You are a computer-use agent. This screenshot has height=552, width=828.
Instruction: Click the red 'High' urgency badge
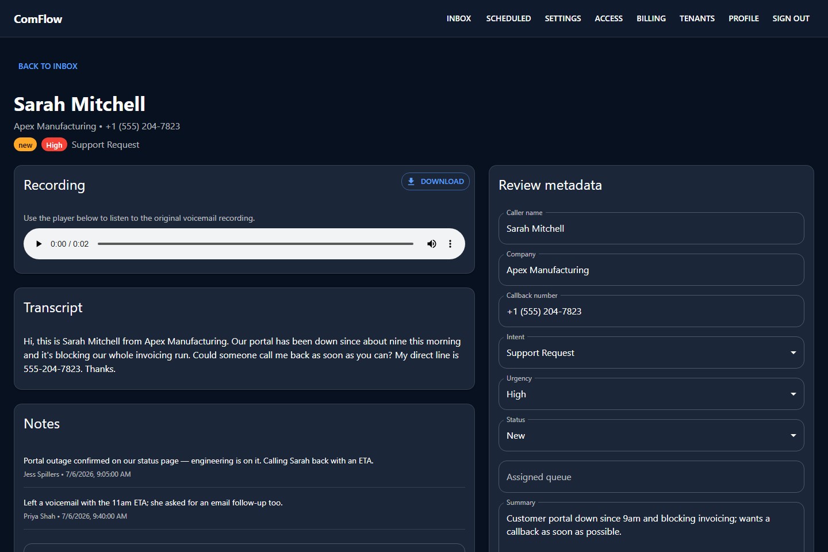[x=54, y=145]
